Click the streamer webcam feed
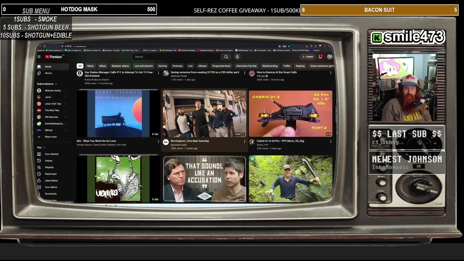 (405, 88)
